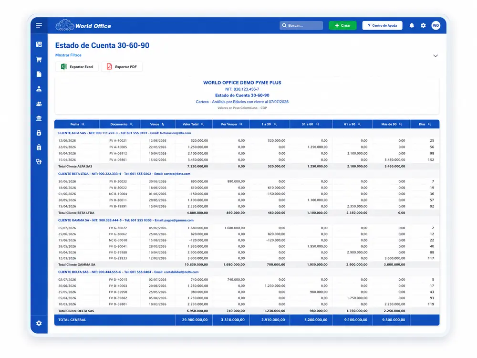
Task: Focus the Buscar search field
Action: [301, 26]
